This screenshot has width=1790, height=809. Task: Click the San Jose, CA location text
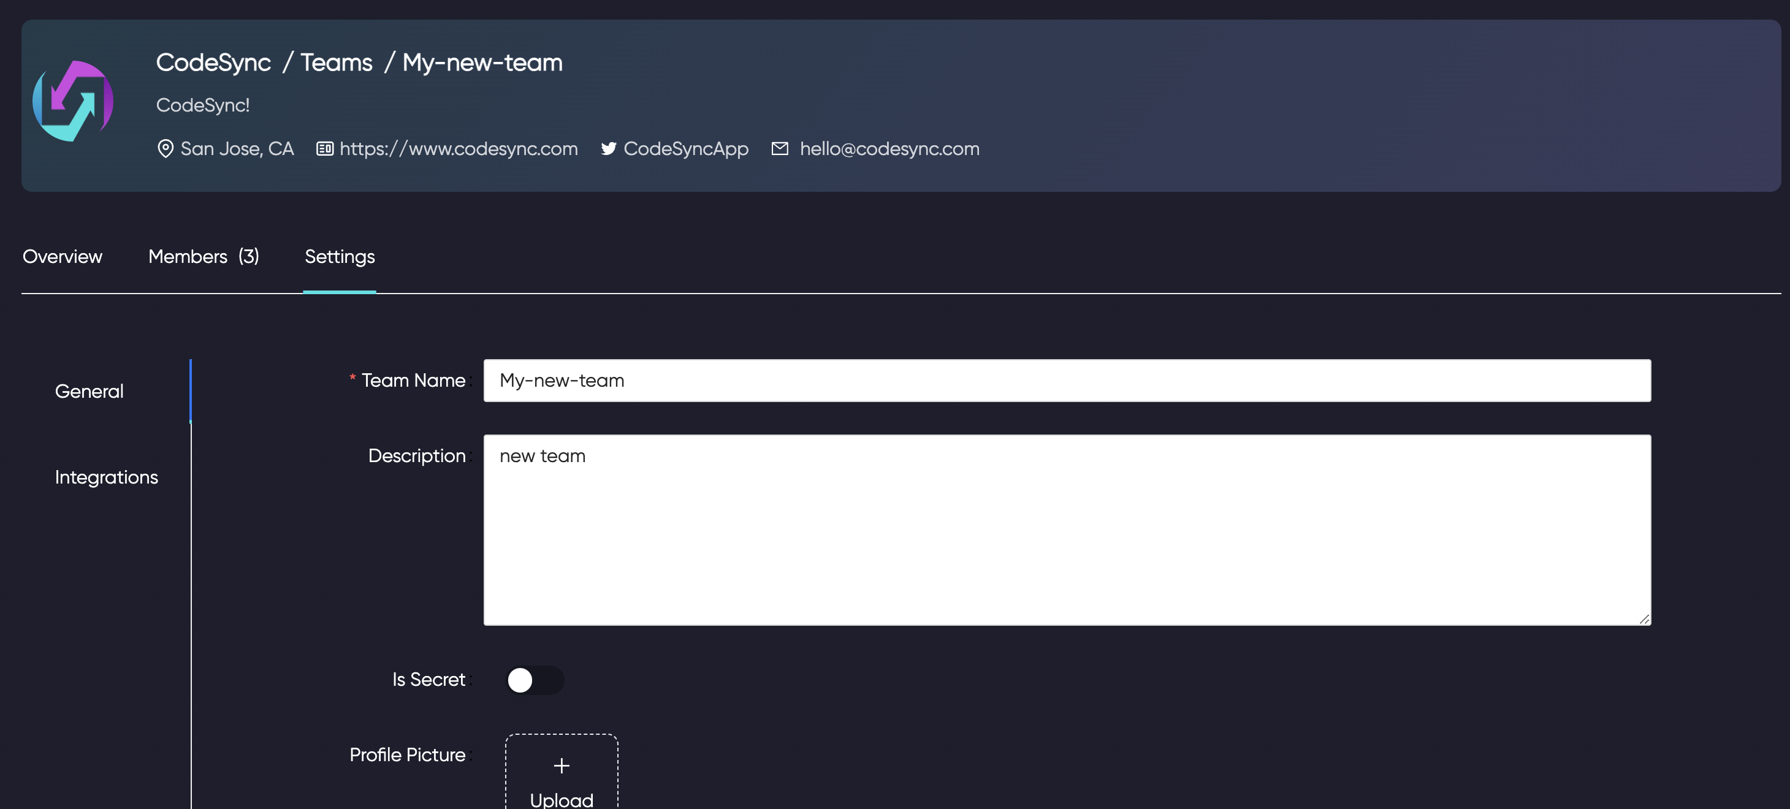click(x=237, y=149)
